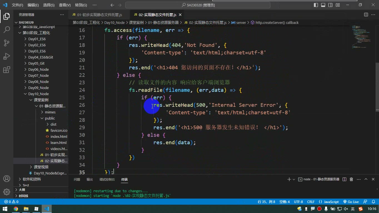Show errors and warnings count in status bar
This screenshot has width=379, height=213.
pos(11,202)
